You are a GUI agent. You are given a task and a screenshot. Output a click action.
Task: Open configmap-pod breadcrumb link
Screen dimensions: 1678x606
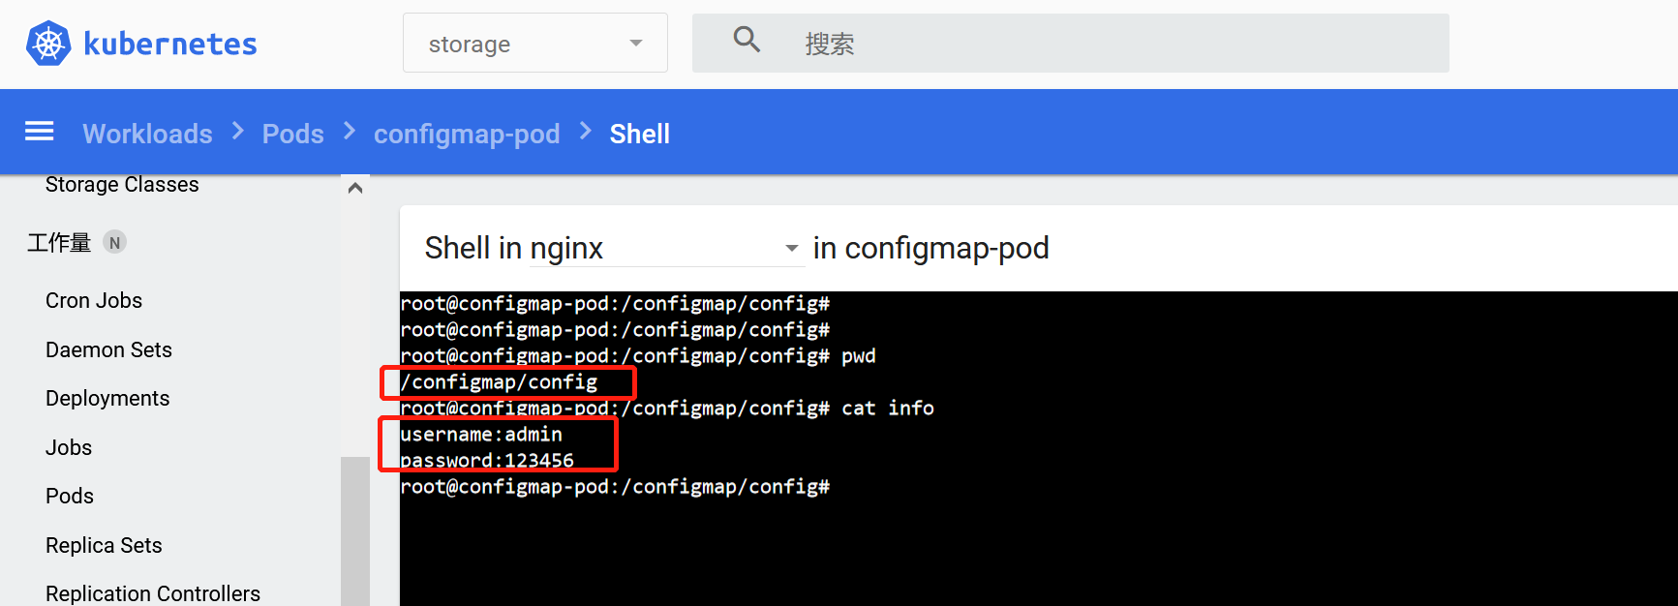467,134
